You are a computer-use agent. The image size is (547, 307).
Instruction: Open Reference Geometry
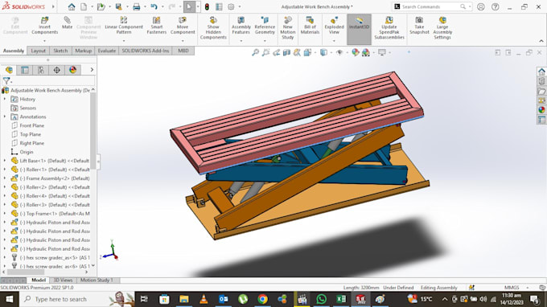pyautogui.click(x=265, y=26)
